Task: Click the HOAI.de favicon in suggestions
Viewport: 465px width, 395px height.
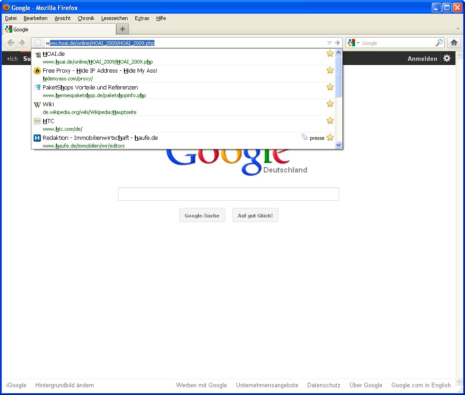Action: 38,55
